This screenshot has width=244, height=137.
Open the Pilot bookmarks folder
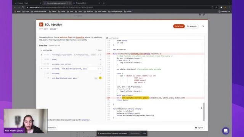pos(70,11)
